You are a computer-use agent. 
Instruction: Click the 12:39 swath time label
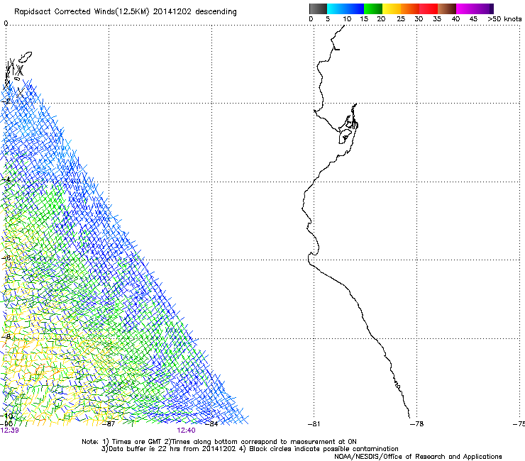pos(10,431)
